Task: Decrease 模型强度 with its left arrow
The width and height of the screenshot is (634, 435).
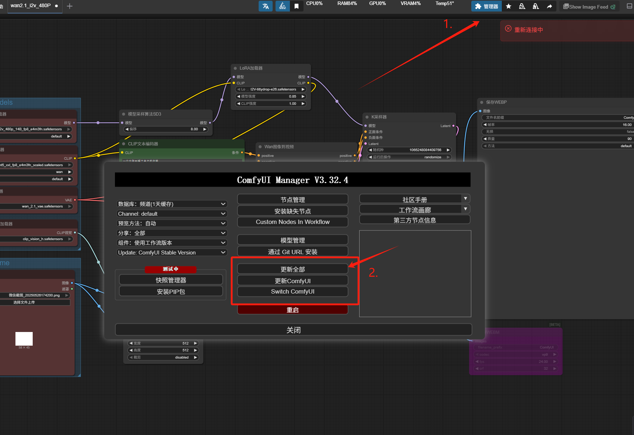Action: [x=239, y=97]
